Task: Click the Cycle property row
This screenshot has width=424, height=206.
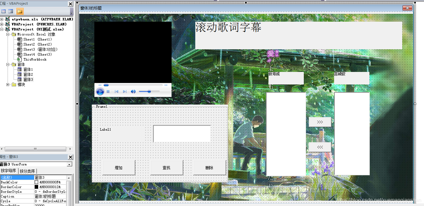Action: tap(33, 201)
